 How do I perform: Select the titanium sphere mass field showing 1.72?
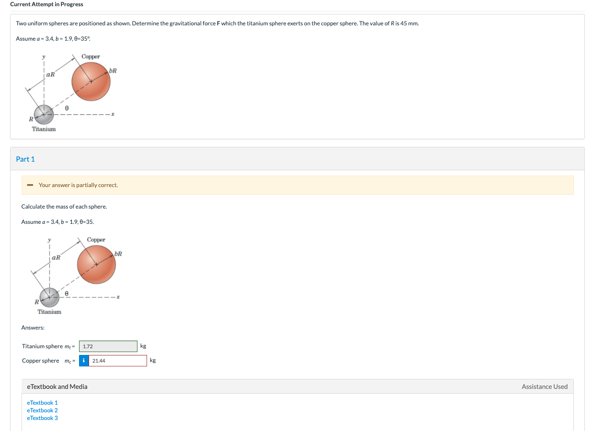tap(108, 346)
